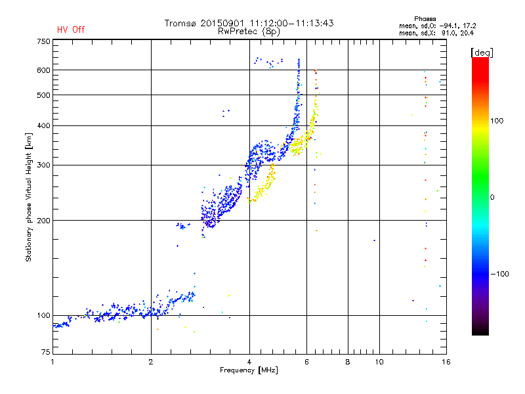Click the x-axis tick label '8'
This screenshot has height=394, width=525.
[348, 362]
